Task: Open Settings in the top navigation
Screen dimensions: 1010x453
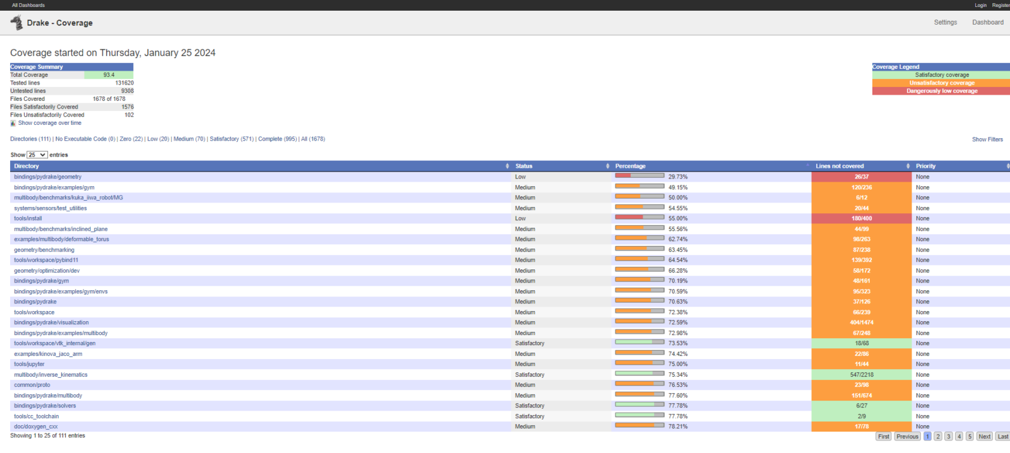Action: pyautogui.click(x=945, y=22)
